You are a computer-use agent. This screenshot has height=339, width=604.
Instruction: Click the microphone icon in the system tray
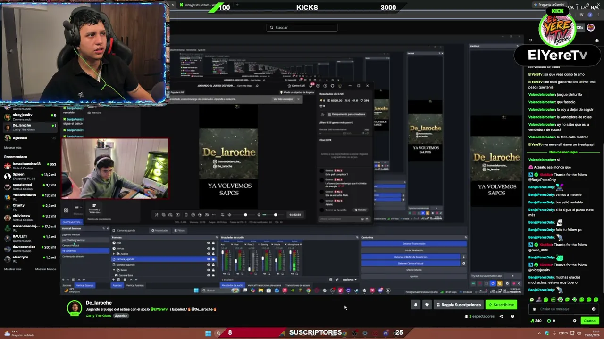tap(554, 333)
